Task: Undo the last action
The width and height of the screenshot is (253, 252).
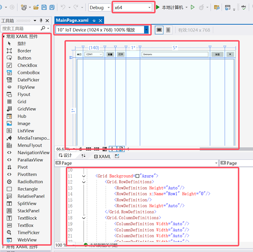Action: tap(63, 7)
